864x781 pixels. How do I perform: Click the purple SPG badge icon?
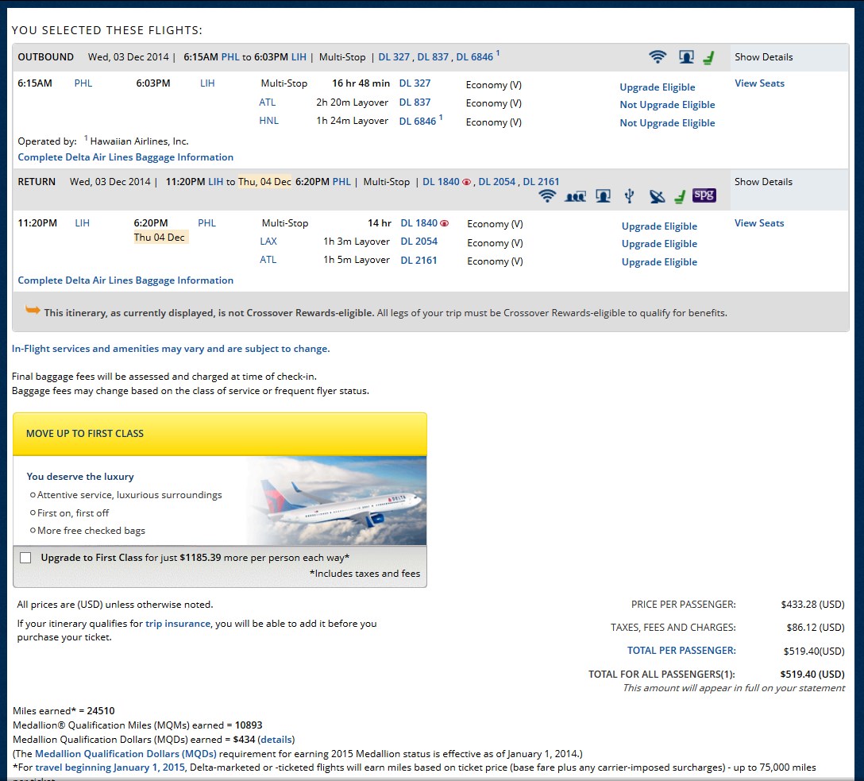point(704,195)
